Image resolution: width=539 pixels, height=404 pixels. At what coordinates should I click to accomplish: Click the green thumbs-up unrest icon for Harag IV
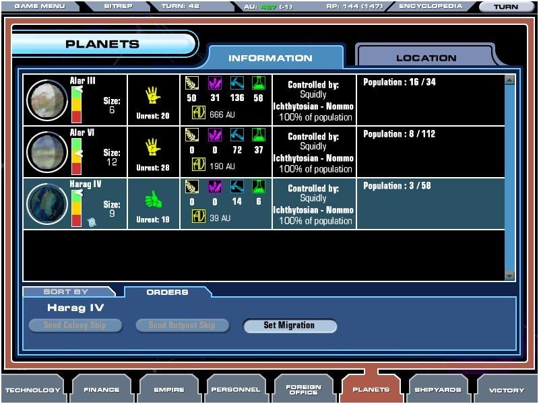click(153, 199)
